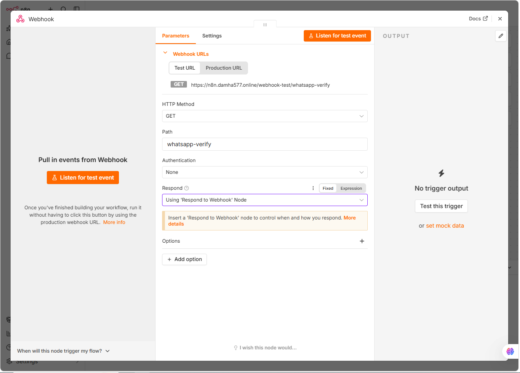Set Respond field to Fixed mode
The image size is (520, 373).
pos(328,188)
